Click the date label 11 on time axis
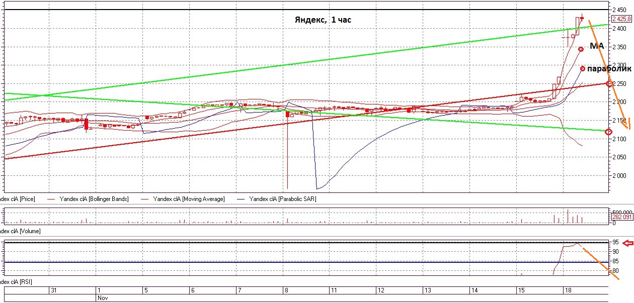The width and height of the screenshot is (634, 303). tap(334, 290)
